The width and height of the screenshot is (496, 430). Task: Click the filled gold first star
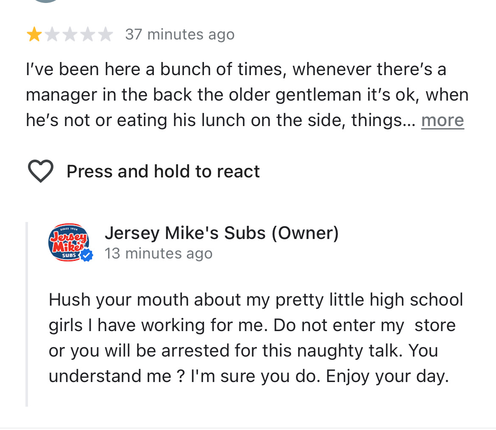coord(34,34)
